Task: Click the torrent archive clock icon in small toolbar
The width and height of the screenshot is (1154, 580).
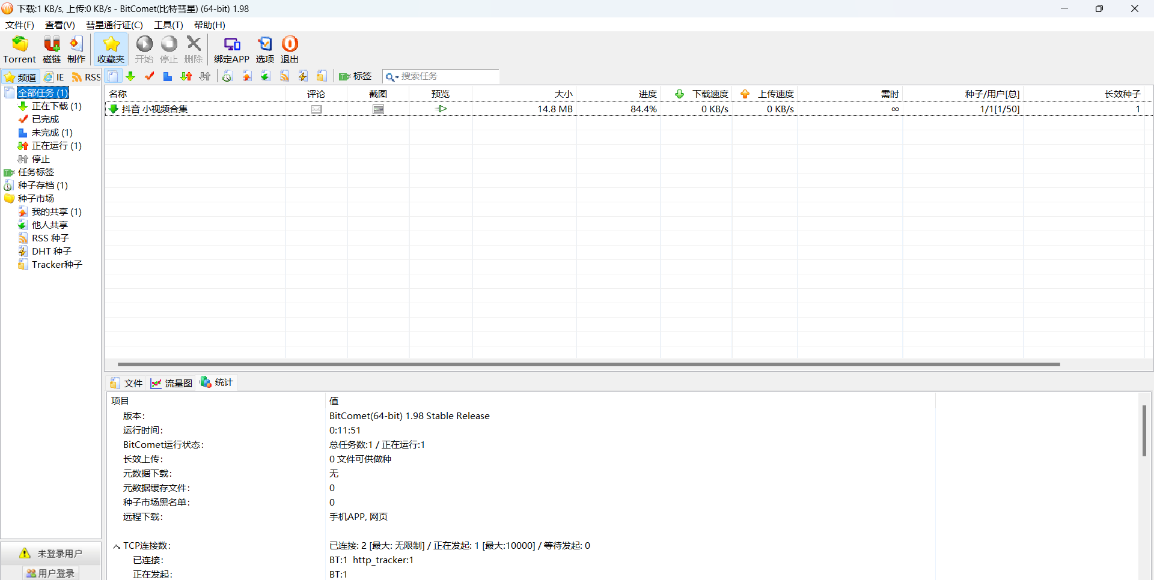Action: pyautogui.click(x=228, y=76)
